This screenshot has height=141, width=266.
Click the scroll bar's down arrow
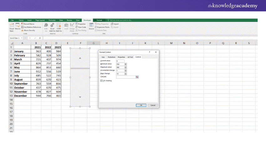coord(80,97)
